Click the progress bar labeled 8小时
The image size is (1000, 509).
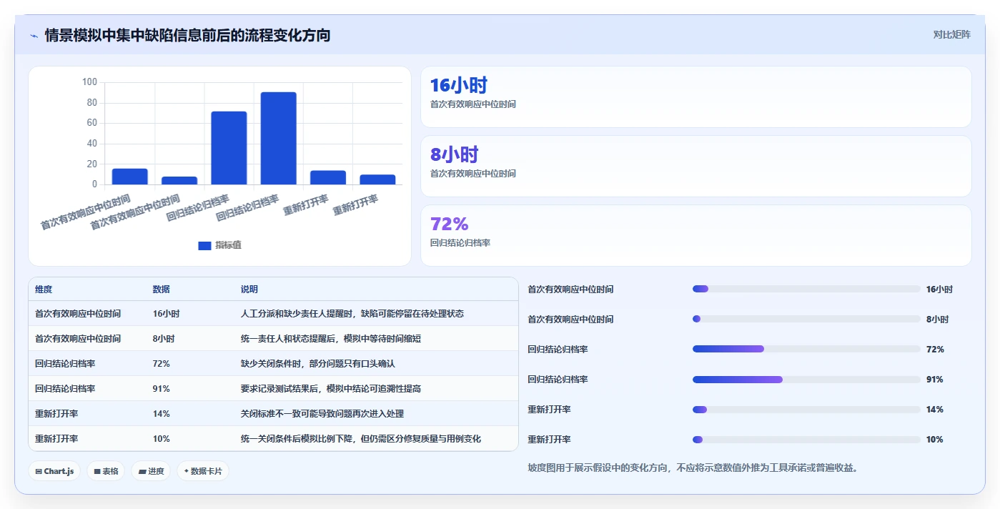click(x=806, y=319)
